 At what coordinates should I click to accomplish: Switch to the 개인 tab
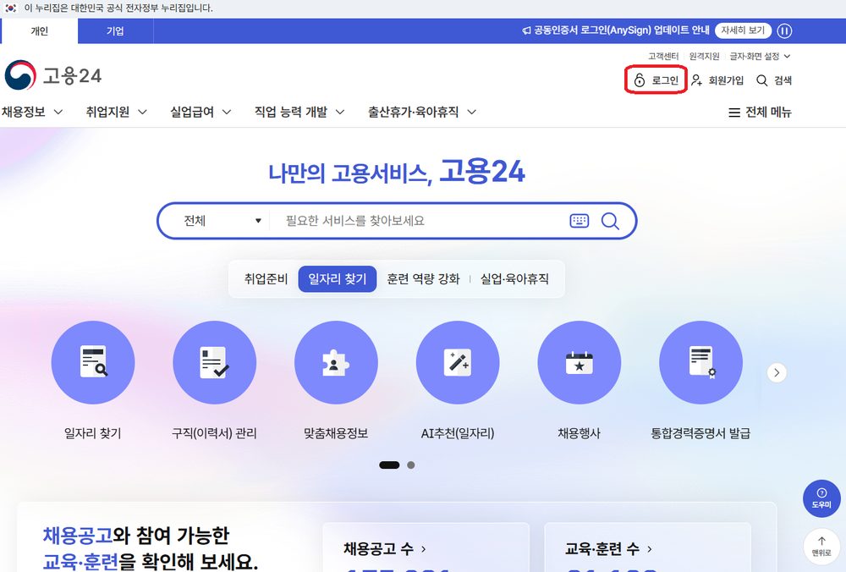pos(40,30)
